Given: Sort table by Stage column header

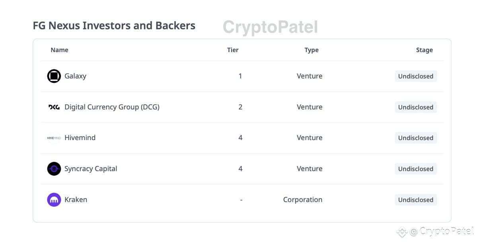Looking at the screenshot, I should 424,50.
